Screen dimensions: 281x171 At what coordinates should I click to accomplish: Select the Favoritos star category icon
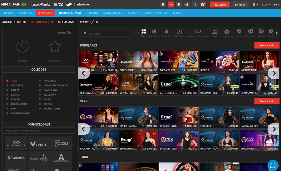pos(166,33)
